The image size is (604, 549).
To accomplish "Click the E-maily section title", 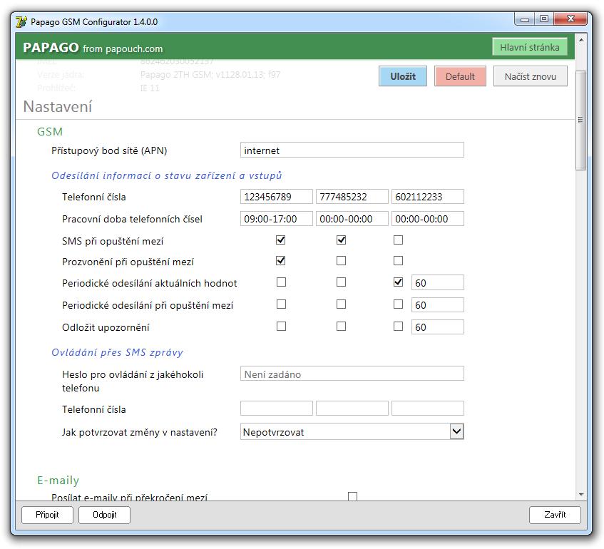I will point(58,480).
